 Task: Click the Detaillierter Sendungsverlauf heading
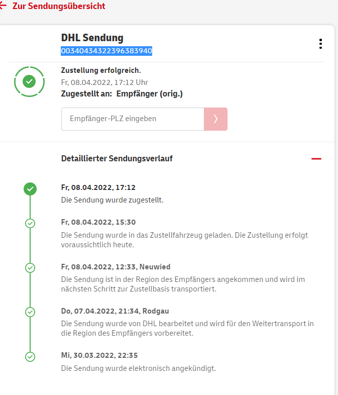[117, 159]
